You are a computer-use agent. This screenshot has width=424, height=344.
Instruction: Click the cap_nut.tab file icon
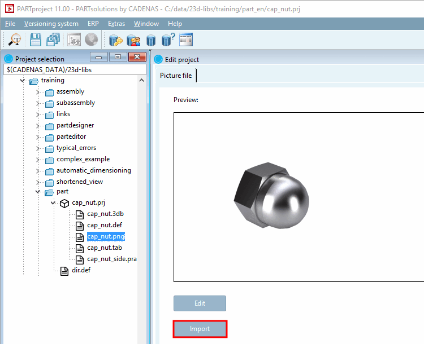click(80, 248)
